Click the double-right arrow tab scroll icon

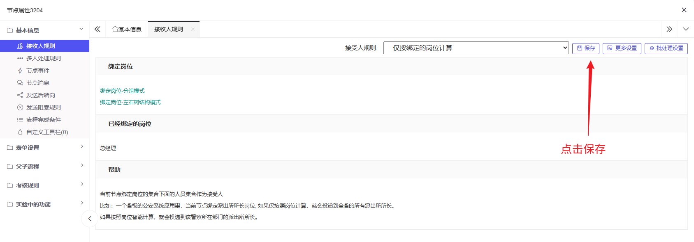669,29
